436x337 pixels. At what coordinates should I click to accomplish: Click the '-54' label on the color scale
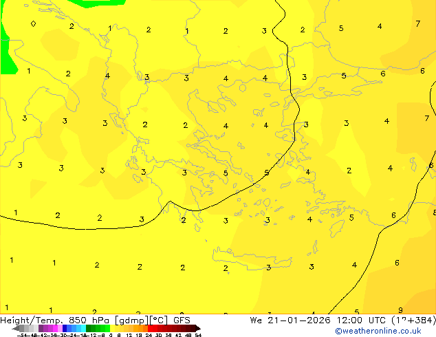[x=22, y=335]
